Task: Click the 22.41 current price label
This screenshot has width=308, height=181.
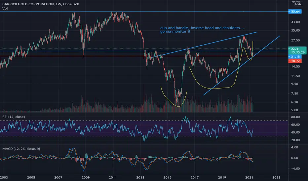Action: 295,49
